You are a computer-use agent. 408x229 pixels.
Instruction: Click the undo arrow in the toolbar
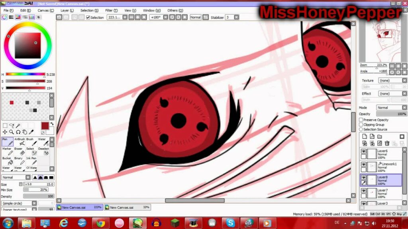59,17
